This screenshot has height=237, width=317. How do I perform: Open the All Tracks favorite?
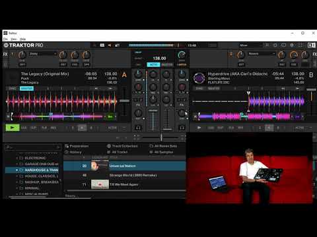[x=117, y=152]
